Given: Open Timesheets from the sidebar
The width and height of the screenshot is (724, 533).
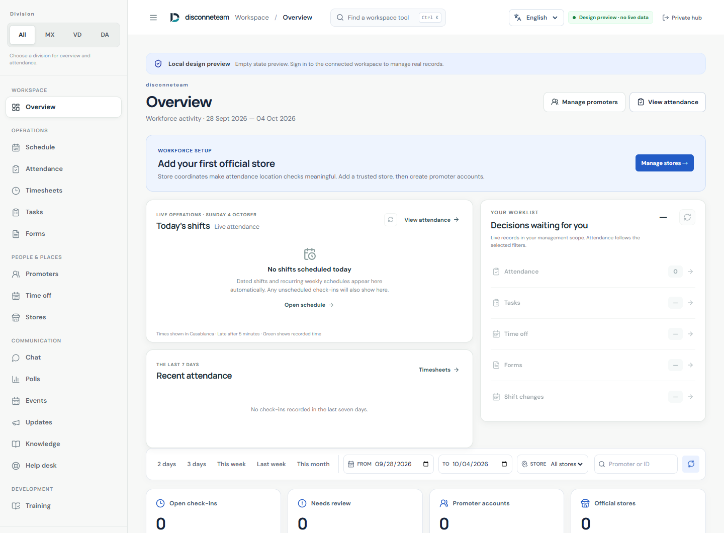Looking at the screenshot, I should click(64, 191).
